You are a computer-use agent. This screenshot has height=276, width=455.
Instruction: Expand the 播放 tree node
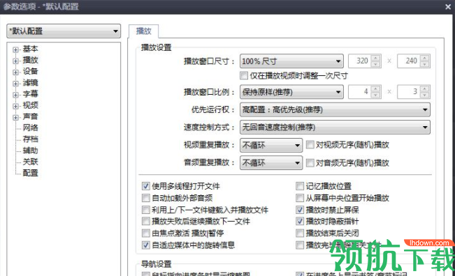(15, 61)
